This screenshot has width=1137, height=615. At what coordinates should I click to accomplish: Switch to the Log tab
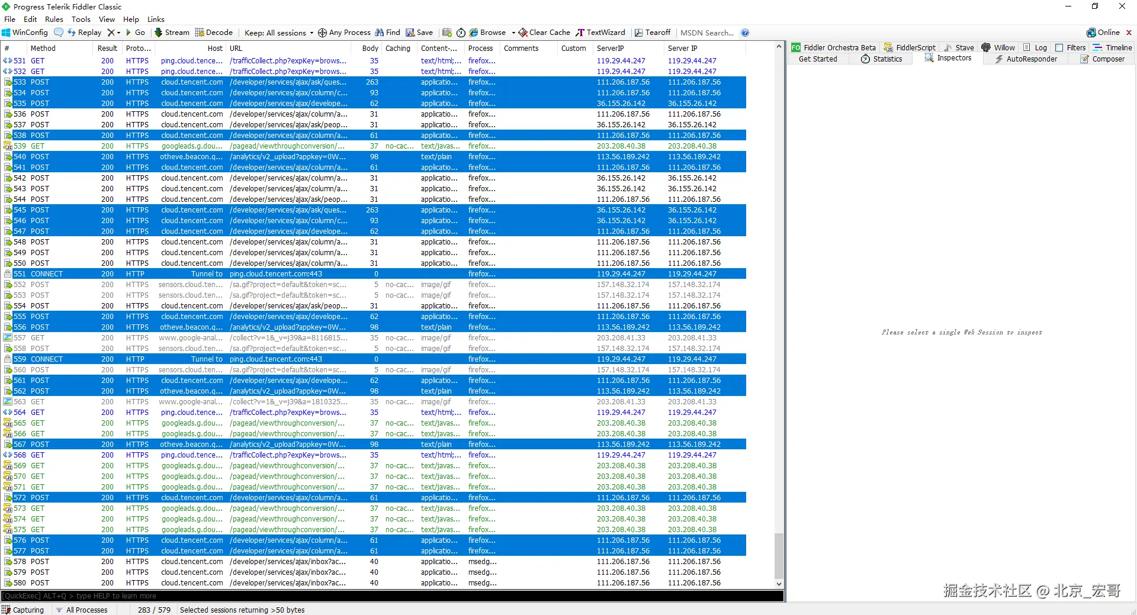click(x=1035, y=47)
